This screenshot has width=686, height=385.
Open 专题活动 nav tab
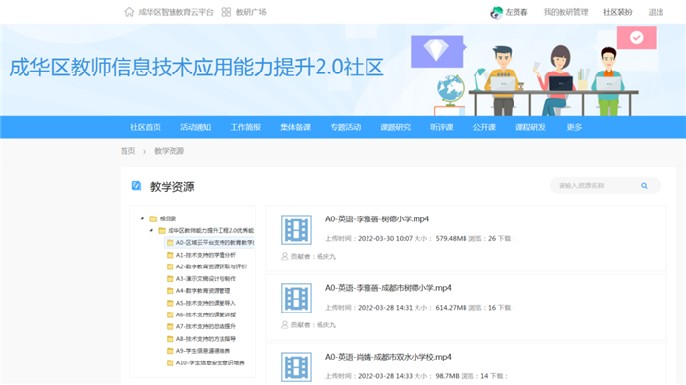(x=346, y=127)
